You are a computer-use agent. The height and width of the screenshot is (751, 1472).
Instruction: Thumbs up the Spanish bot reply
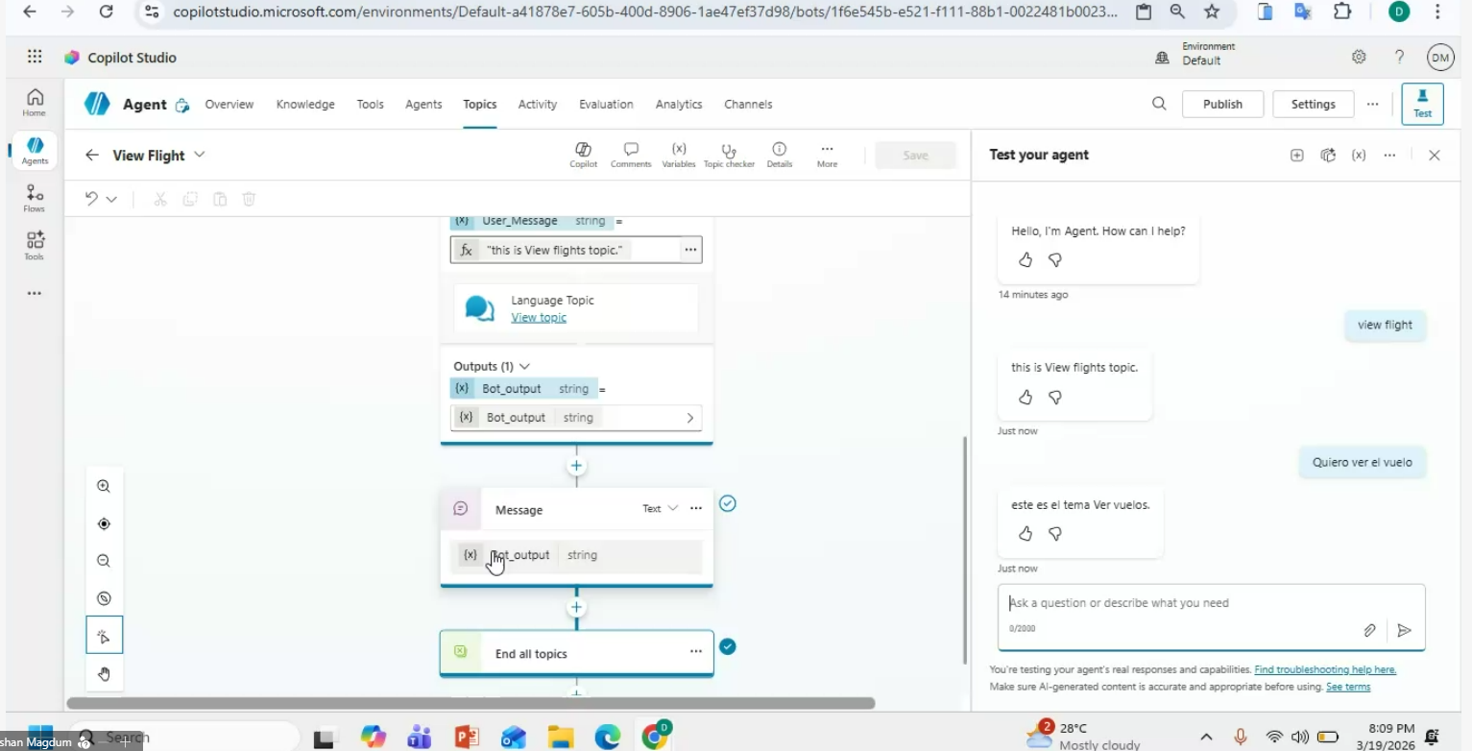(x=1026, y=534)
